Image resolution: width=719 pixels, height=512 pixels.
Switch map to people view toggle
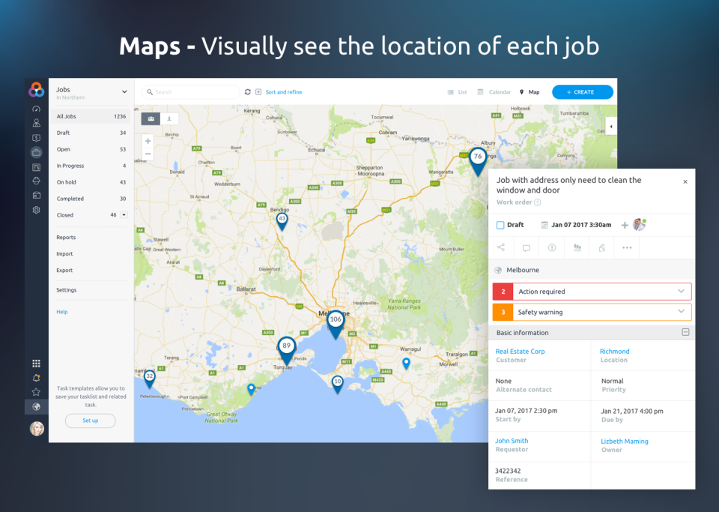[x=169, y=118]
